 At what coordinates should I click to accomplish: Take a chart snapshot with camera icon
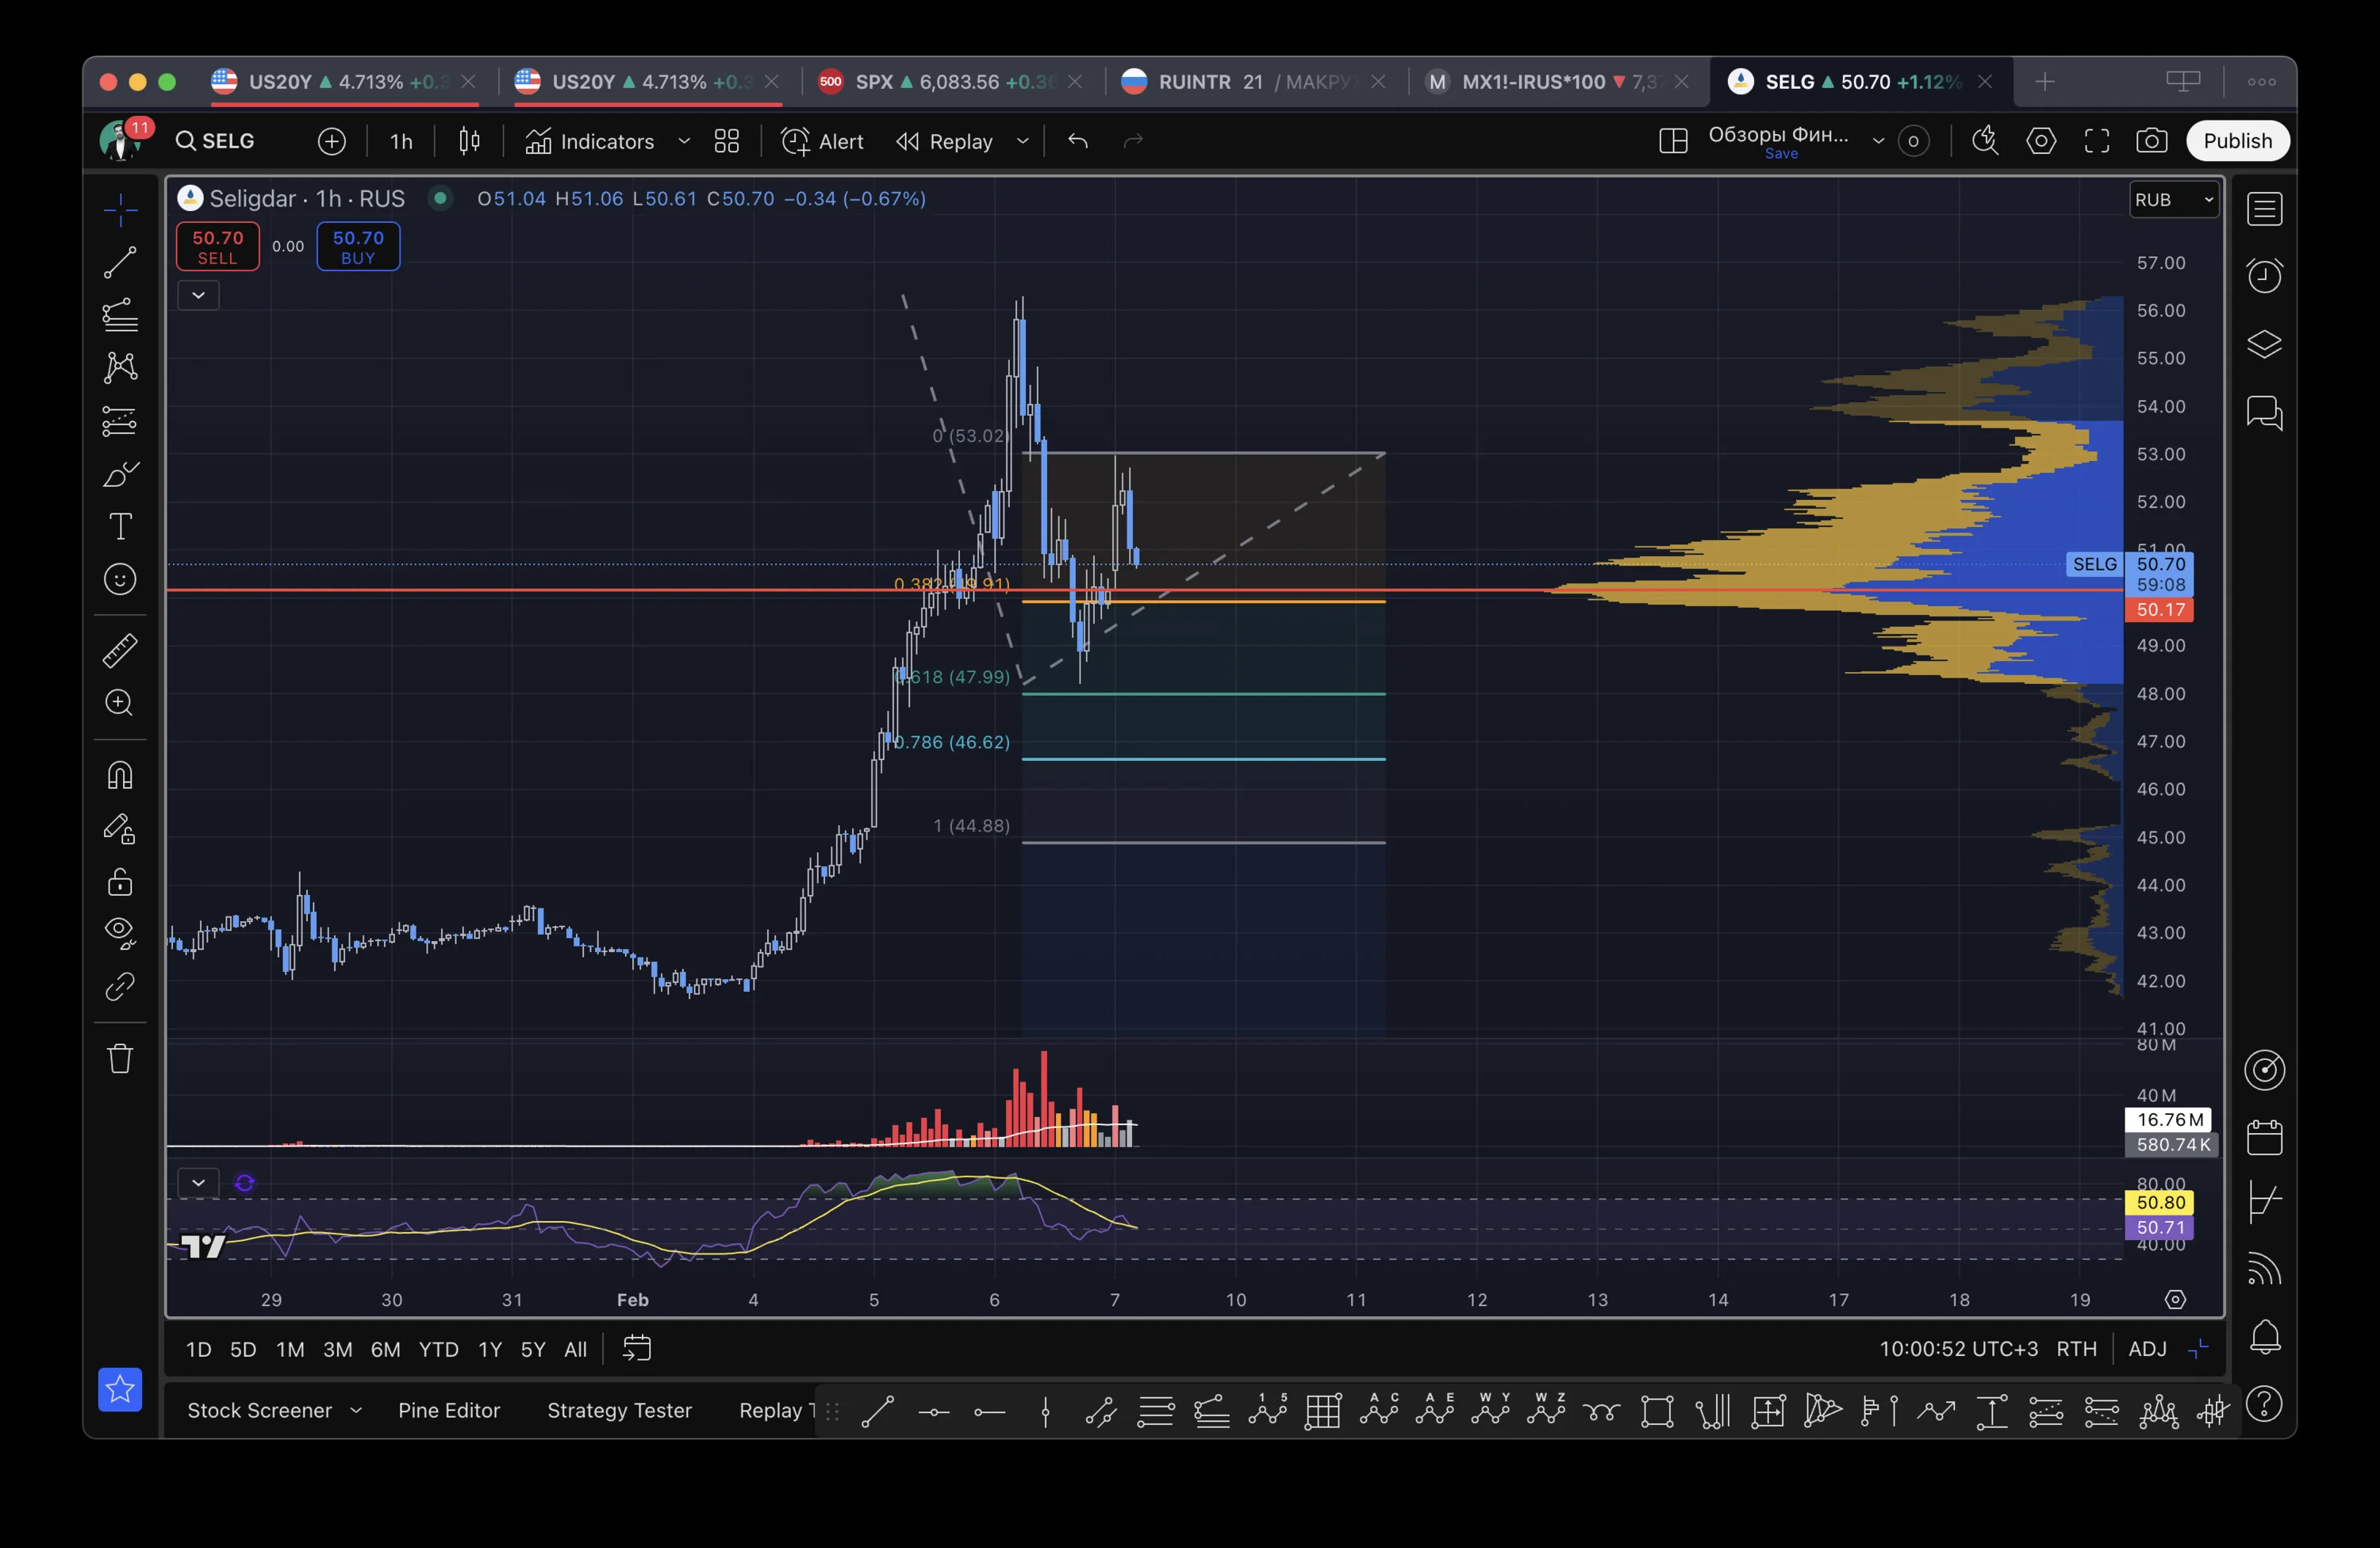(x=2152, y=141)
